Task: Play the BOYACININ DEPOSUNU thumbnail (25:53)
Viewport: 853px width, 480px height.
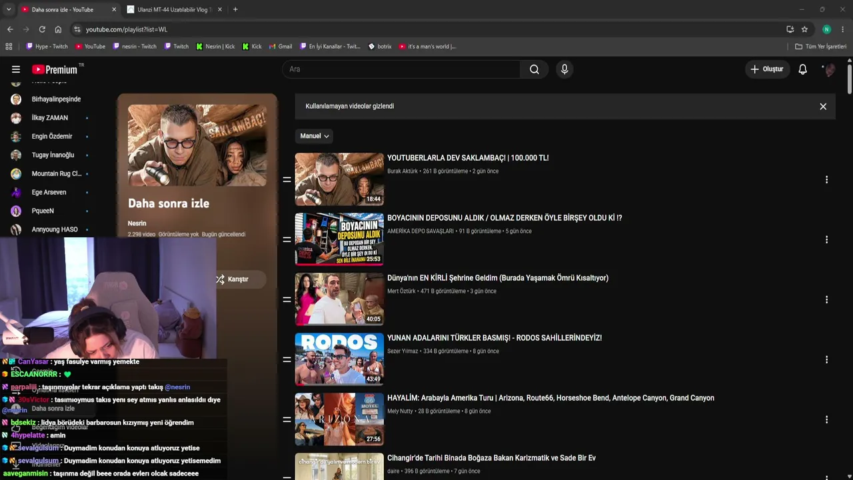Action: tap(339, 239)
